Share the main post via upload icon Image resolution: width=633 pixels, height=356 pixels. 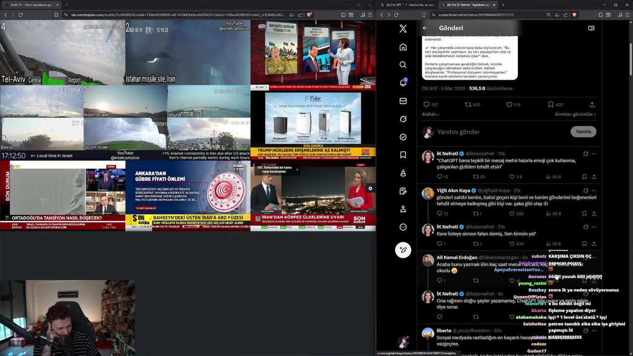pyautogui.click(x=592, y=105)
